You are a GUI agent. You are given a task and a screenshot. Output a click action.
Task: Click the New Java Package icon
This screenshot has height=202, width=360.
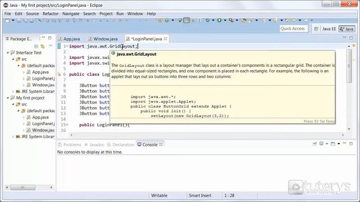click(160, 20)
